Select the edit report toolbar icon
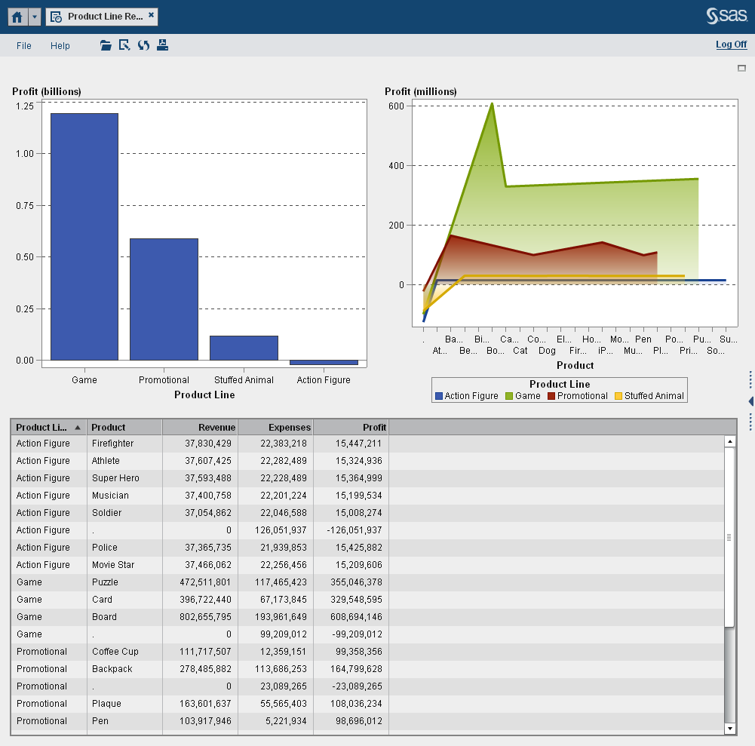The image size is (755, 746). [x=124, y=45]
